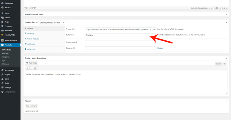The height and width of the screenshot is (120, 231).
Task: Open the Linked Products tab
Action: [44, 39]
